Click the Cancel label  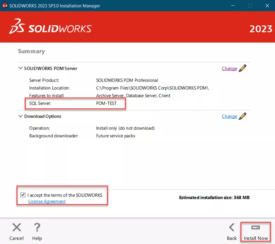coord(16,238)
